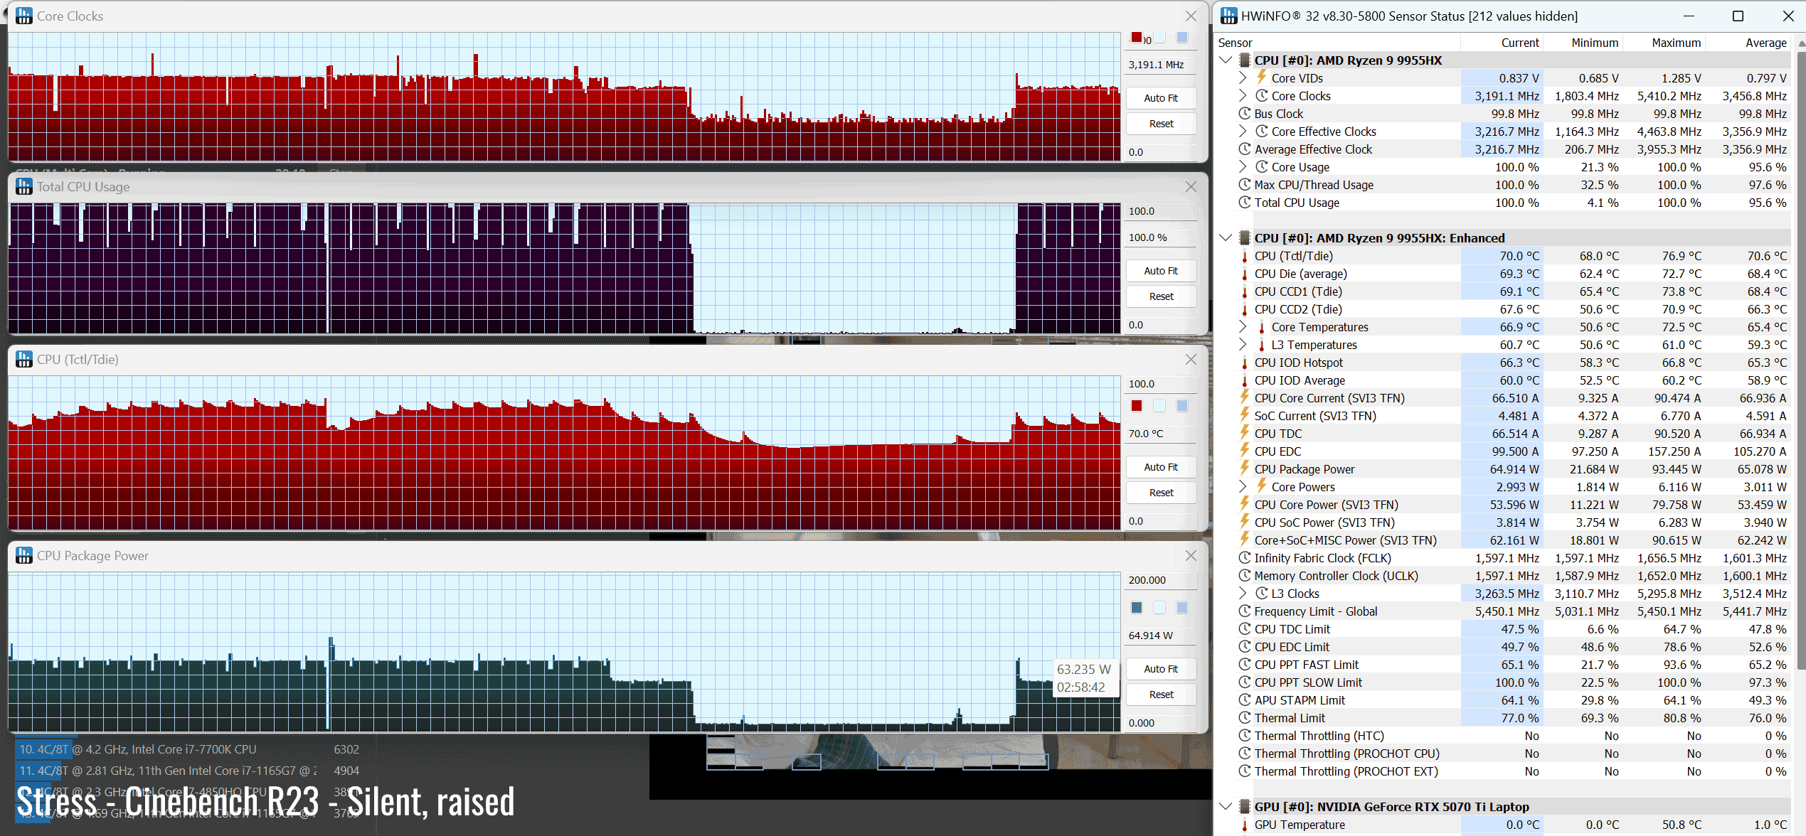Click the 200.000 maximum value field of the Package Power graph
Image resolution: width=1806 pixels, height=836 pixels.
(1159, 580)
